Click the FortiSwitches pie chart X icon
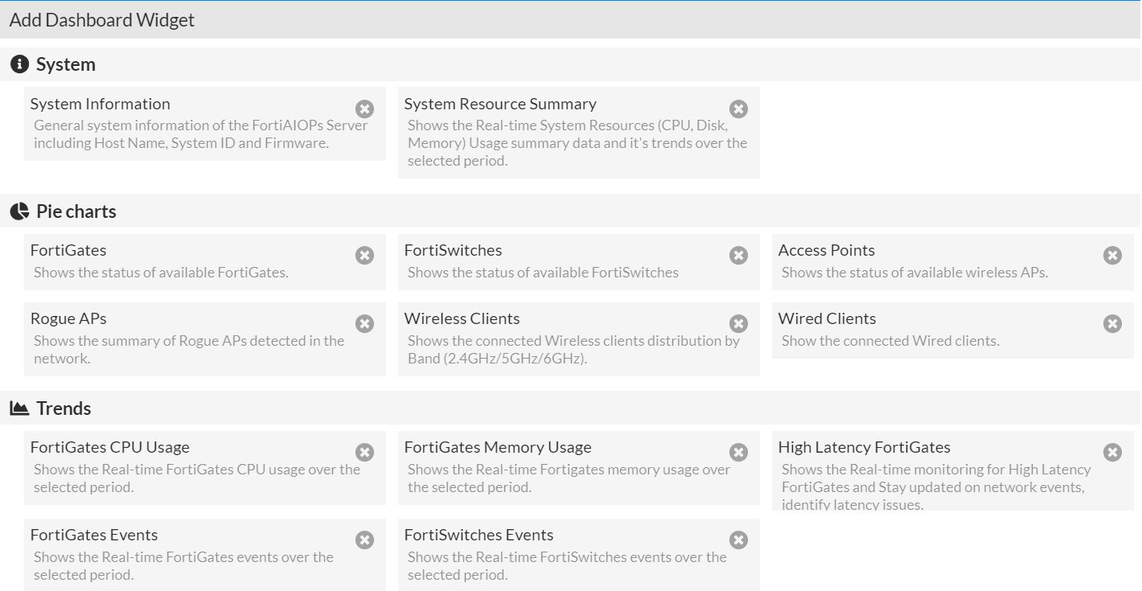The height and width of the screenshot is (591, 1142). click(x=738, y=255)
